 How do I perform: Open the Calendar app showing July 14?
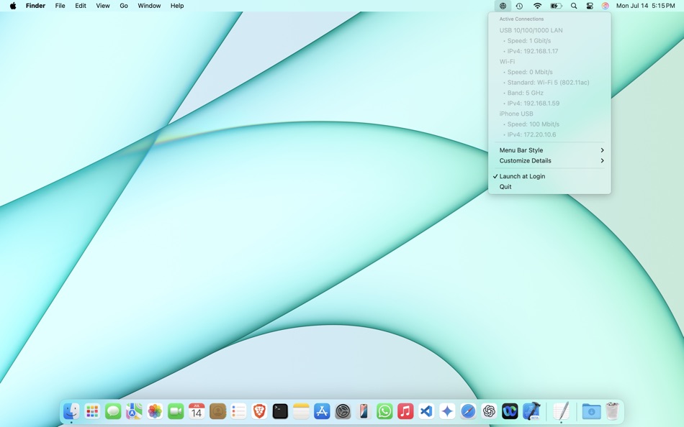(x=196, y=411)
